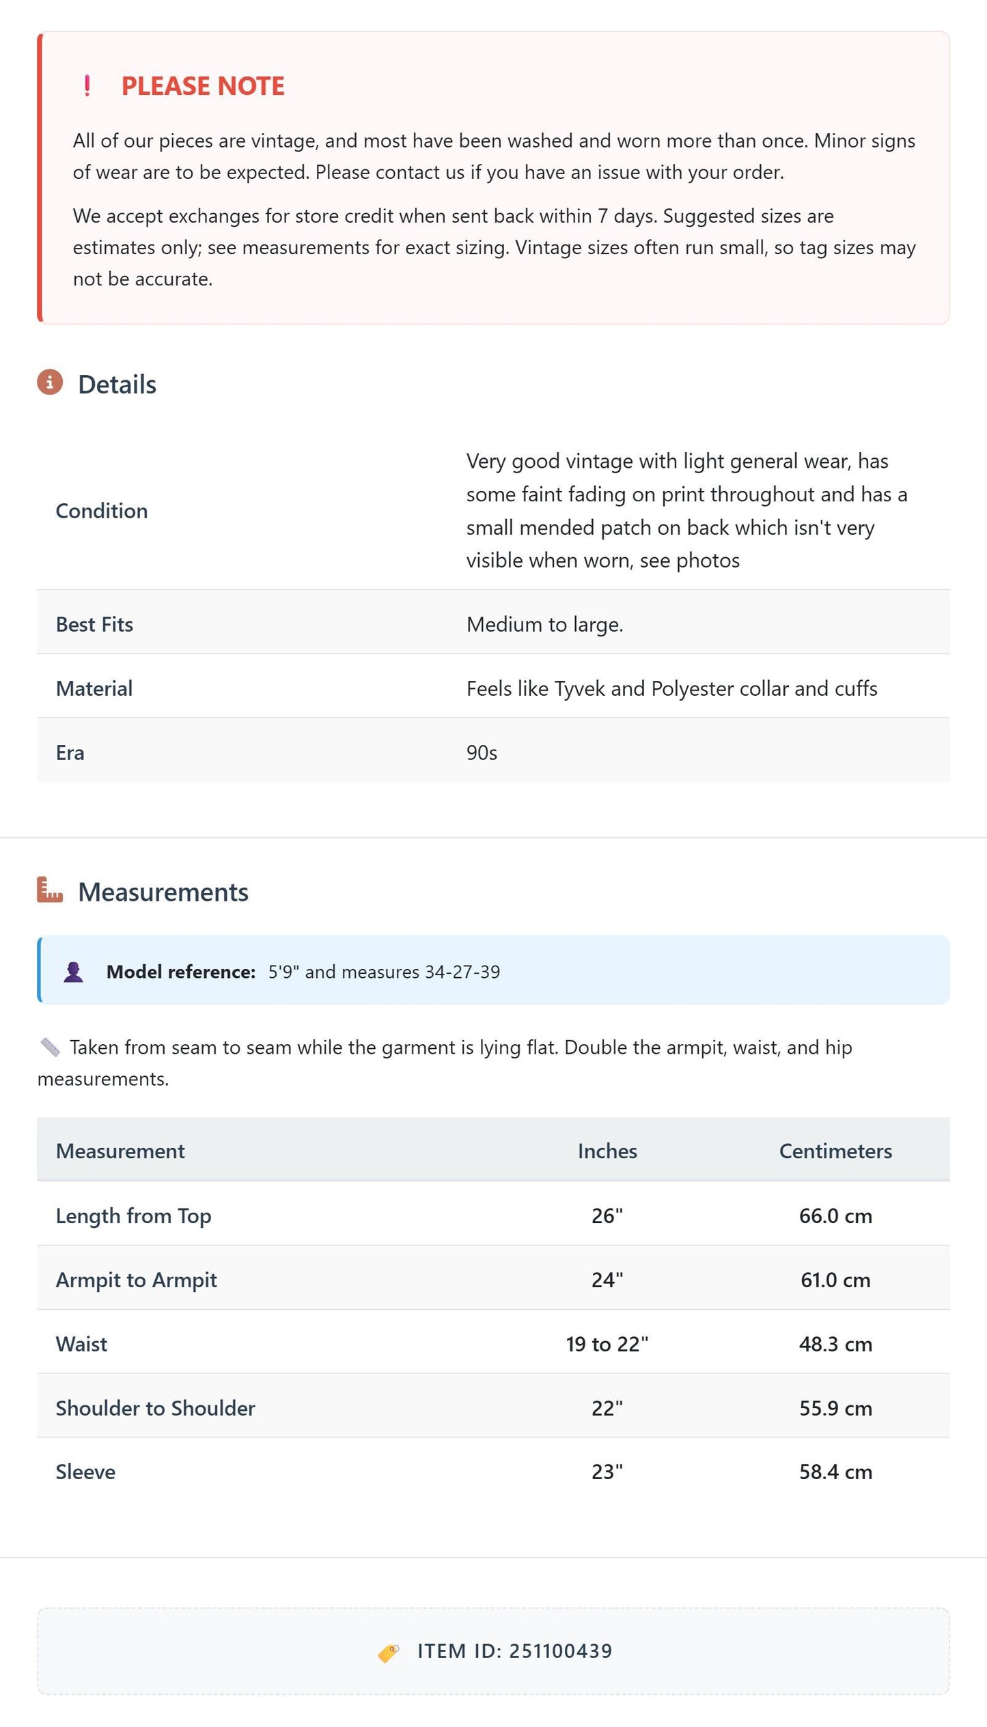
Task: Click the Centimeters column header
Action: click(x=835, y=1151)
